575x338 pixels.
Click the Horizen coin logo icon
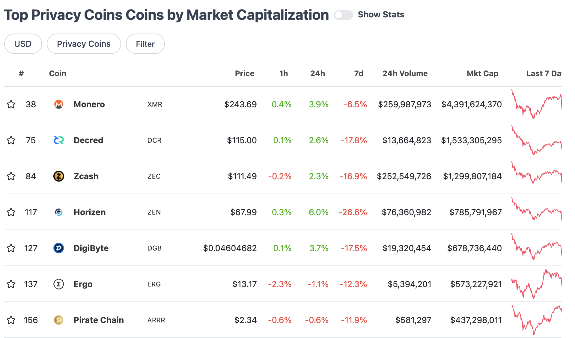[58, 212]
